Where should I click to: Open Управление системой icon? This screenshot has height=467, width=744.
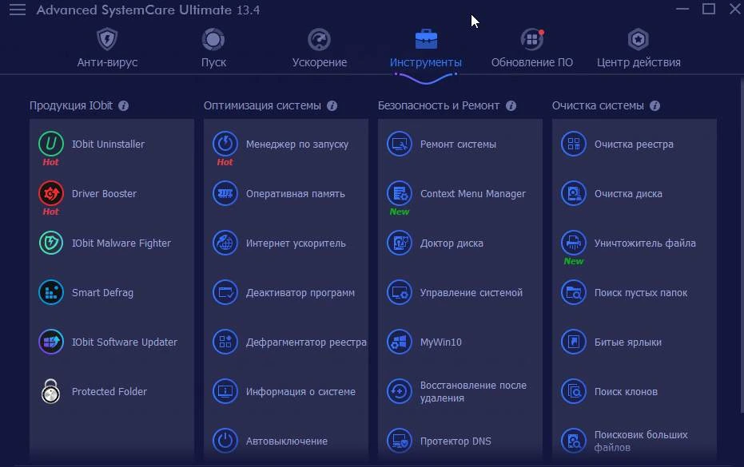click(399, 292)
